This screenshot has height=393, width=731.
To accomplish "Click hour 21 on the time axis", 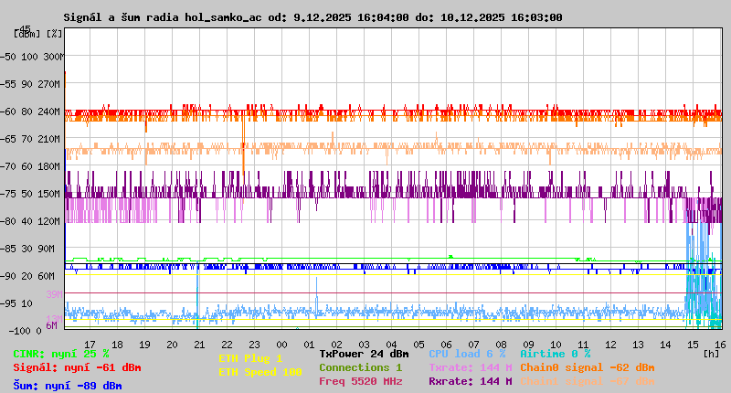I will point(198,345).
